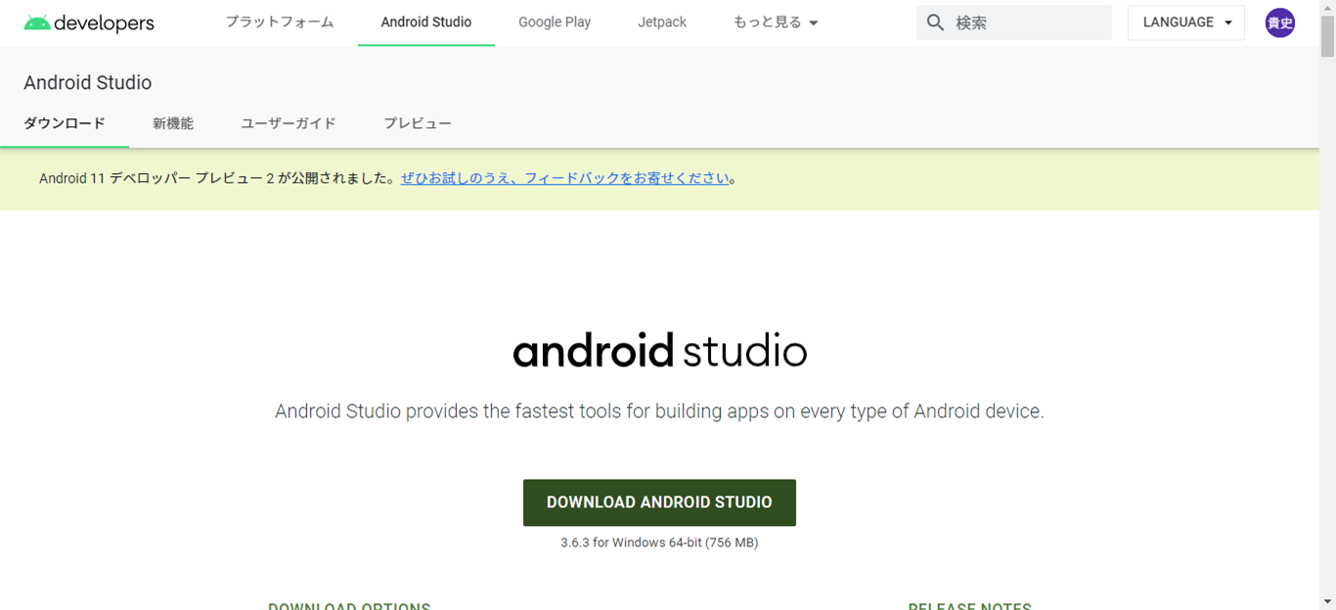Switch to the ユーザーガイド tab
The height and width of the screenshot is (610, 1336).
pos(289,123)
